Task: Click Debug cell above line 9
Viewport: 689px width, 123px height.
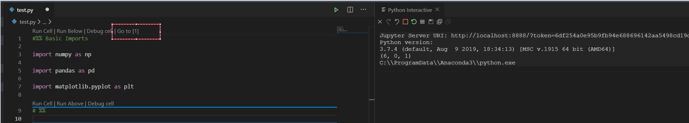Action: tap(101, 103)
